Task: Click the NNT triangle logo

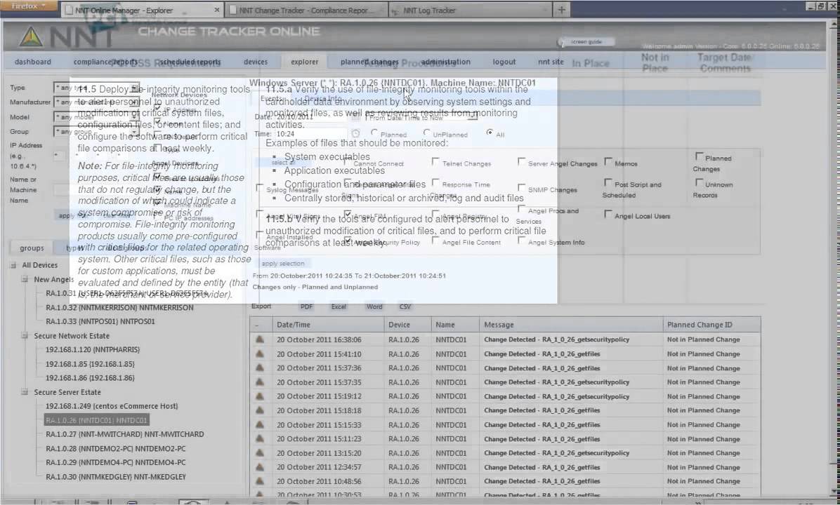Action: 30,36
